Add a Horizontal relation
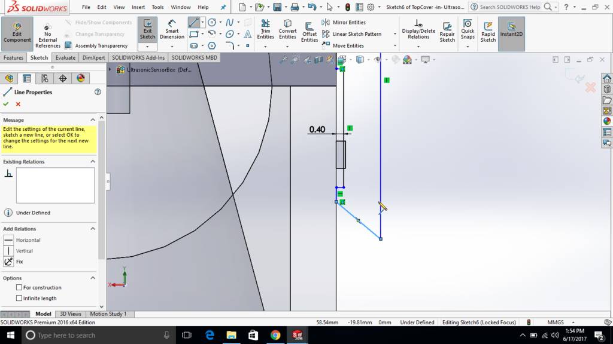The height and width of the screenshot is (344, 613). click(8, 240)
